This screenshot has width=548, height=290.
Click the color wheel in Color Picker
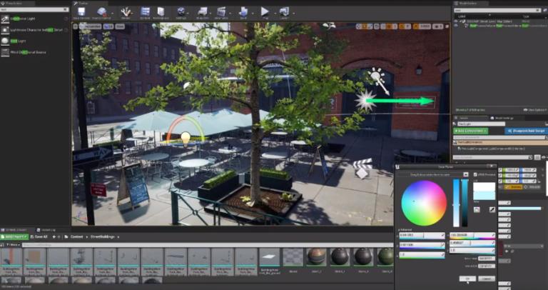(x=424, y=203)
